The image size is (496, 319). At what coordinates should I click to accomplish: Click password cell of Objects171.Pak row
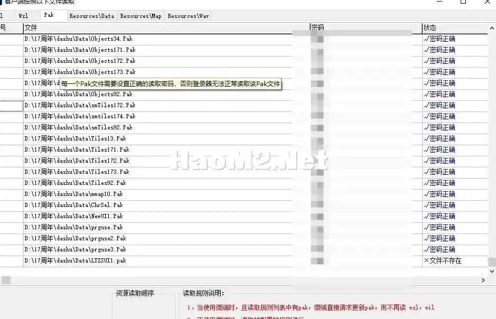pos(366,50)
